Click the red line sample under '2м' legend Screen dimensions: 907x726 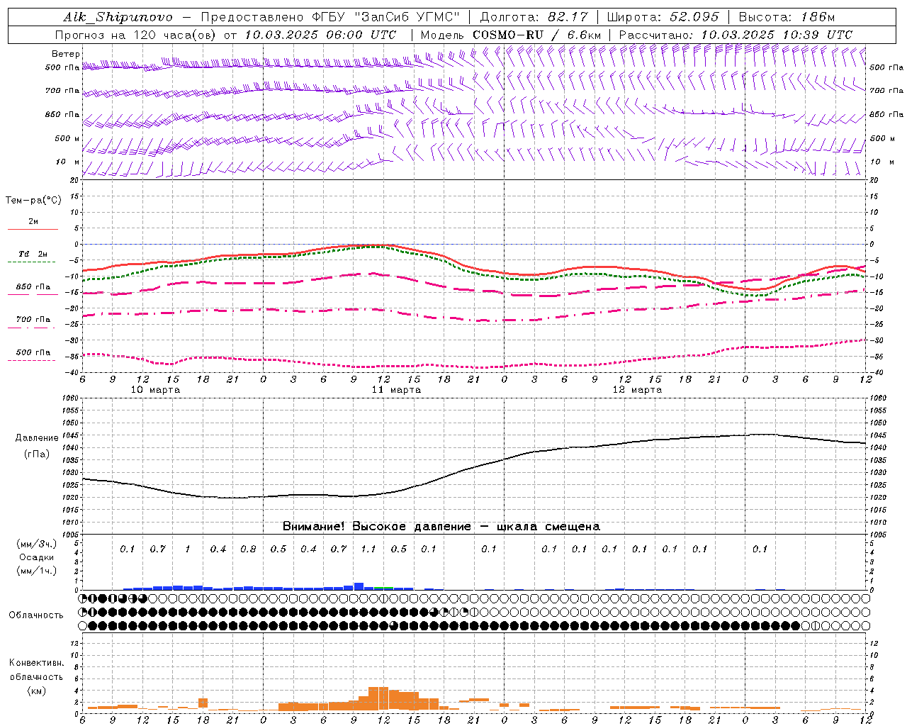coord(33,229)
